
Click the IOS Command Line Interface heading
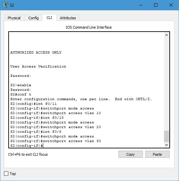click(x=89, y=27)
